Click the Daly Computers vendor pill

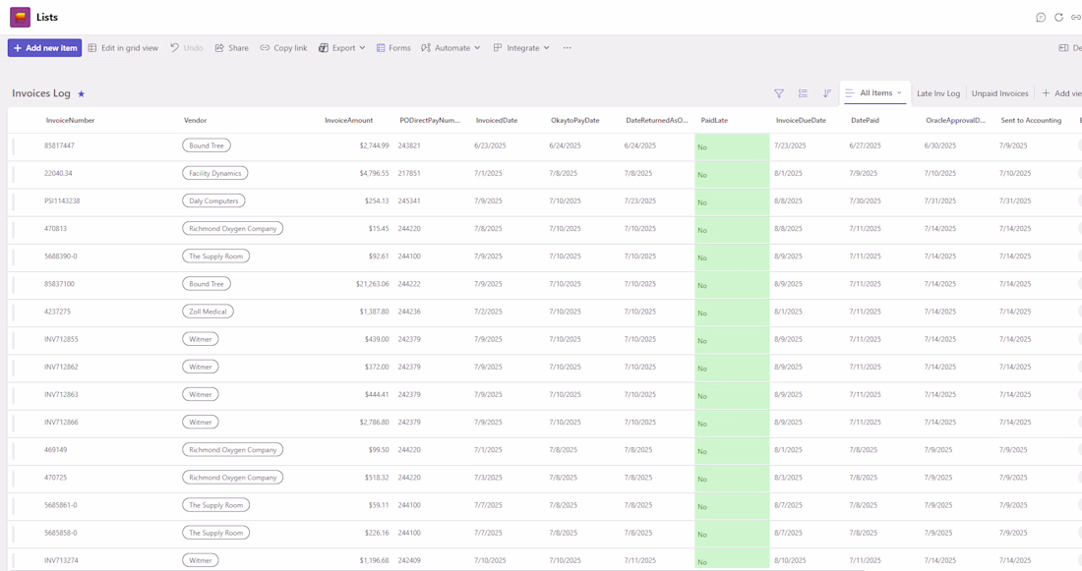(213, 200)
